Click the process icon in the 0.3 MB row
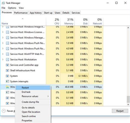The image size is (130, 123). [7, 103]
